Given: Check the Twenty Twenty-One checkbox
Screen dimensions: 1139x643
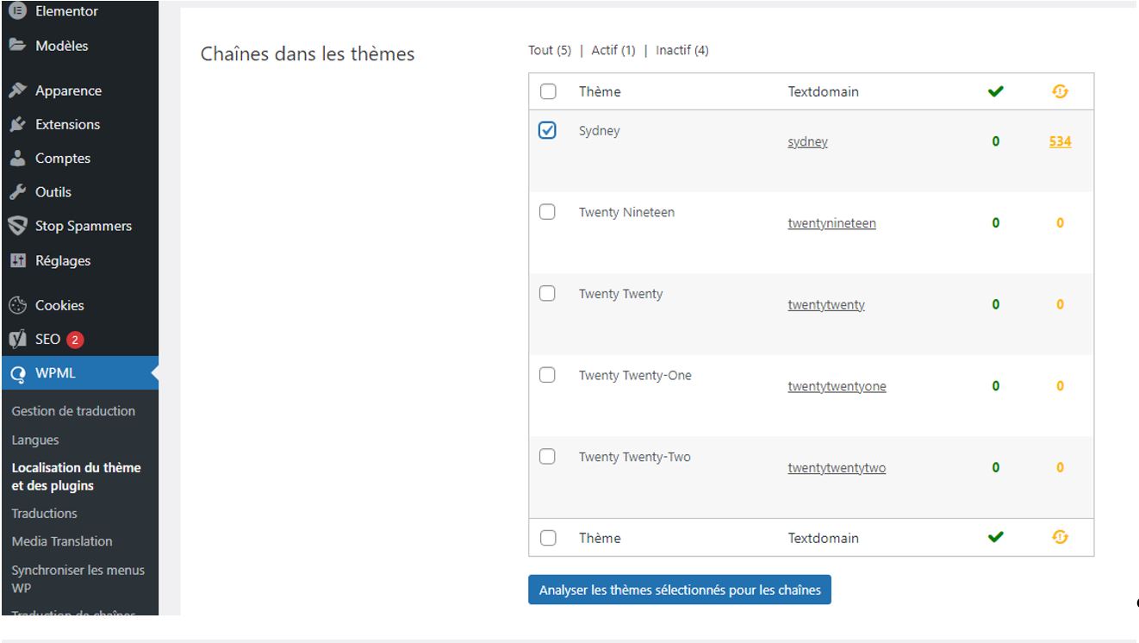Looking at the screenshot, I should (x=547, y=375).
